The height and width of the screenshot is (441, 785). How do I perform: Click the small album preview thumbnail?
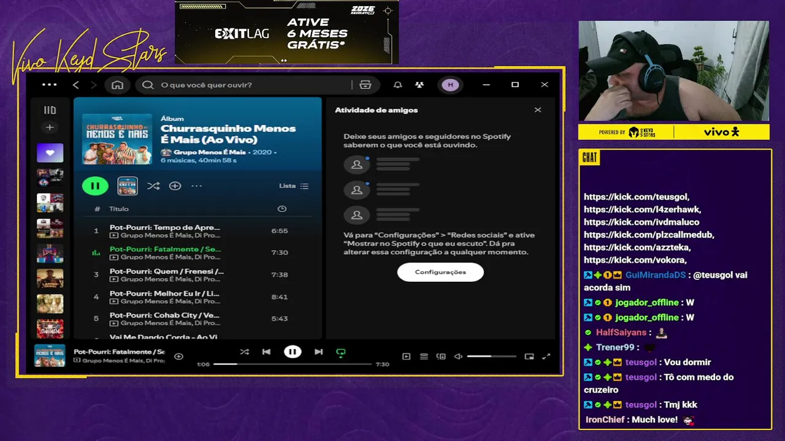(128, 186)
